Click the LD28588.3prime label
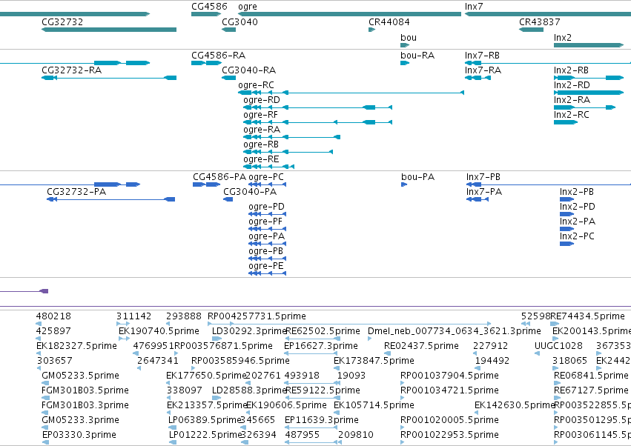 249,390
